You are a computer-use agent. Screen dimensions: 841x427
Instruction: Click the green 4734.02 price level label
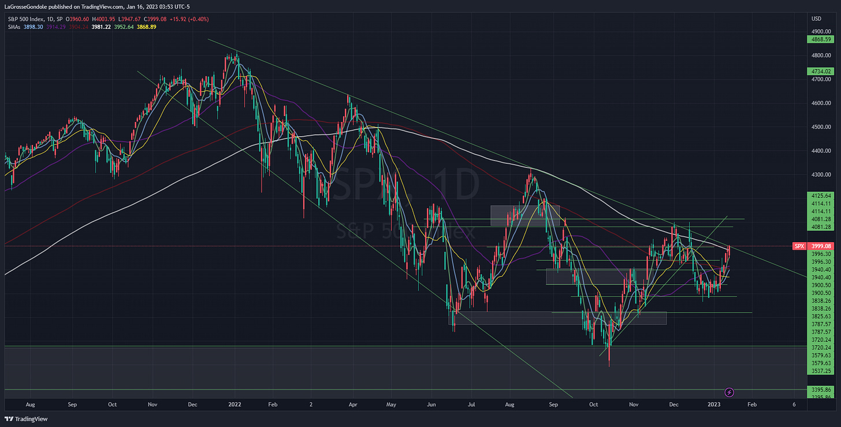coord(821,71)
